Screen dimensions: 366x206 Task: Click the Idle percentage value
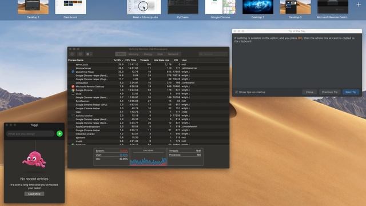point(124,159)
